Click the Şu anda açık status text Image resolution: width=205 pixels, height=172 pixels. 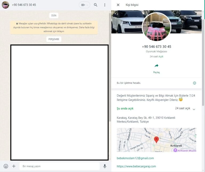(125, 108)
